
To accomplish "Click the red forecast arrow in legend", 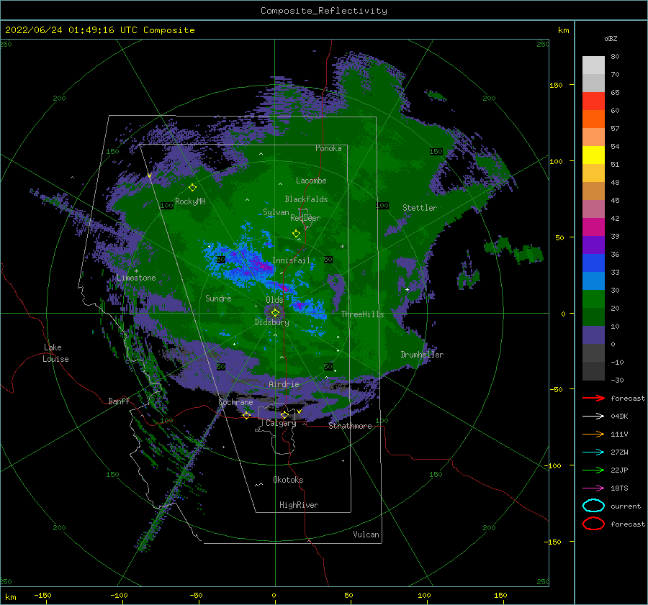I will click(x=593, y=398).
